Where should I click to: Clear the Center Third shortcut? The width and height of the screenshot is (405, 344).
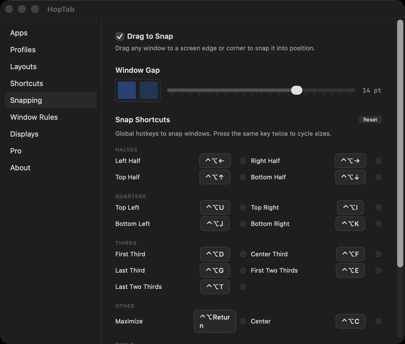pyautogui.click(x=379, y=254)
